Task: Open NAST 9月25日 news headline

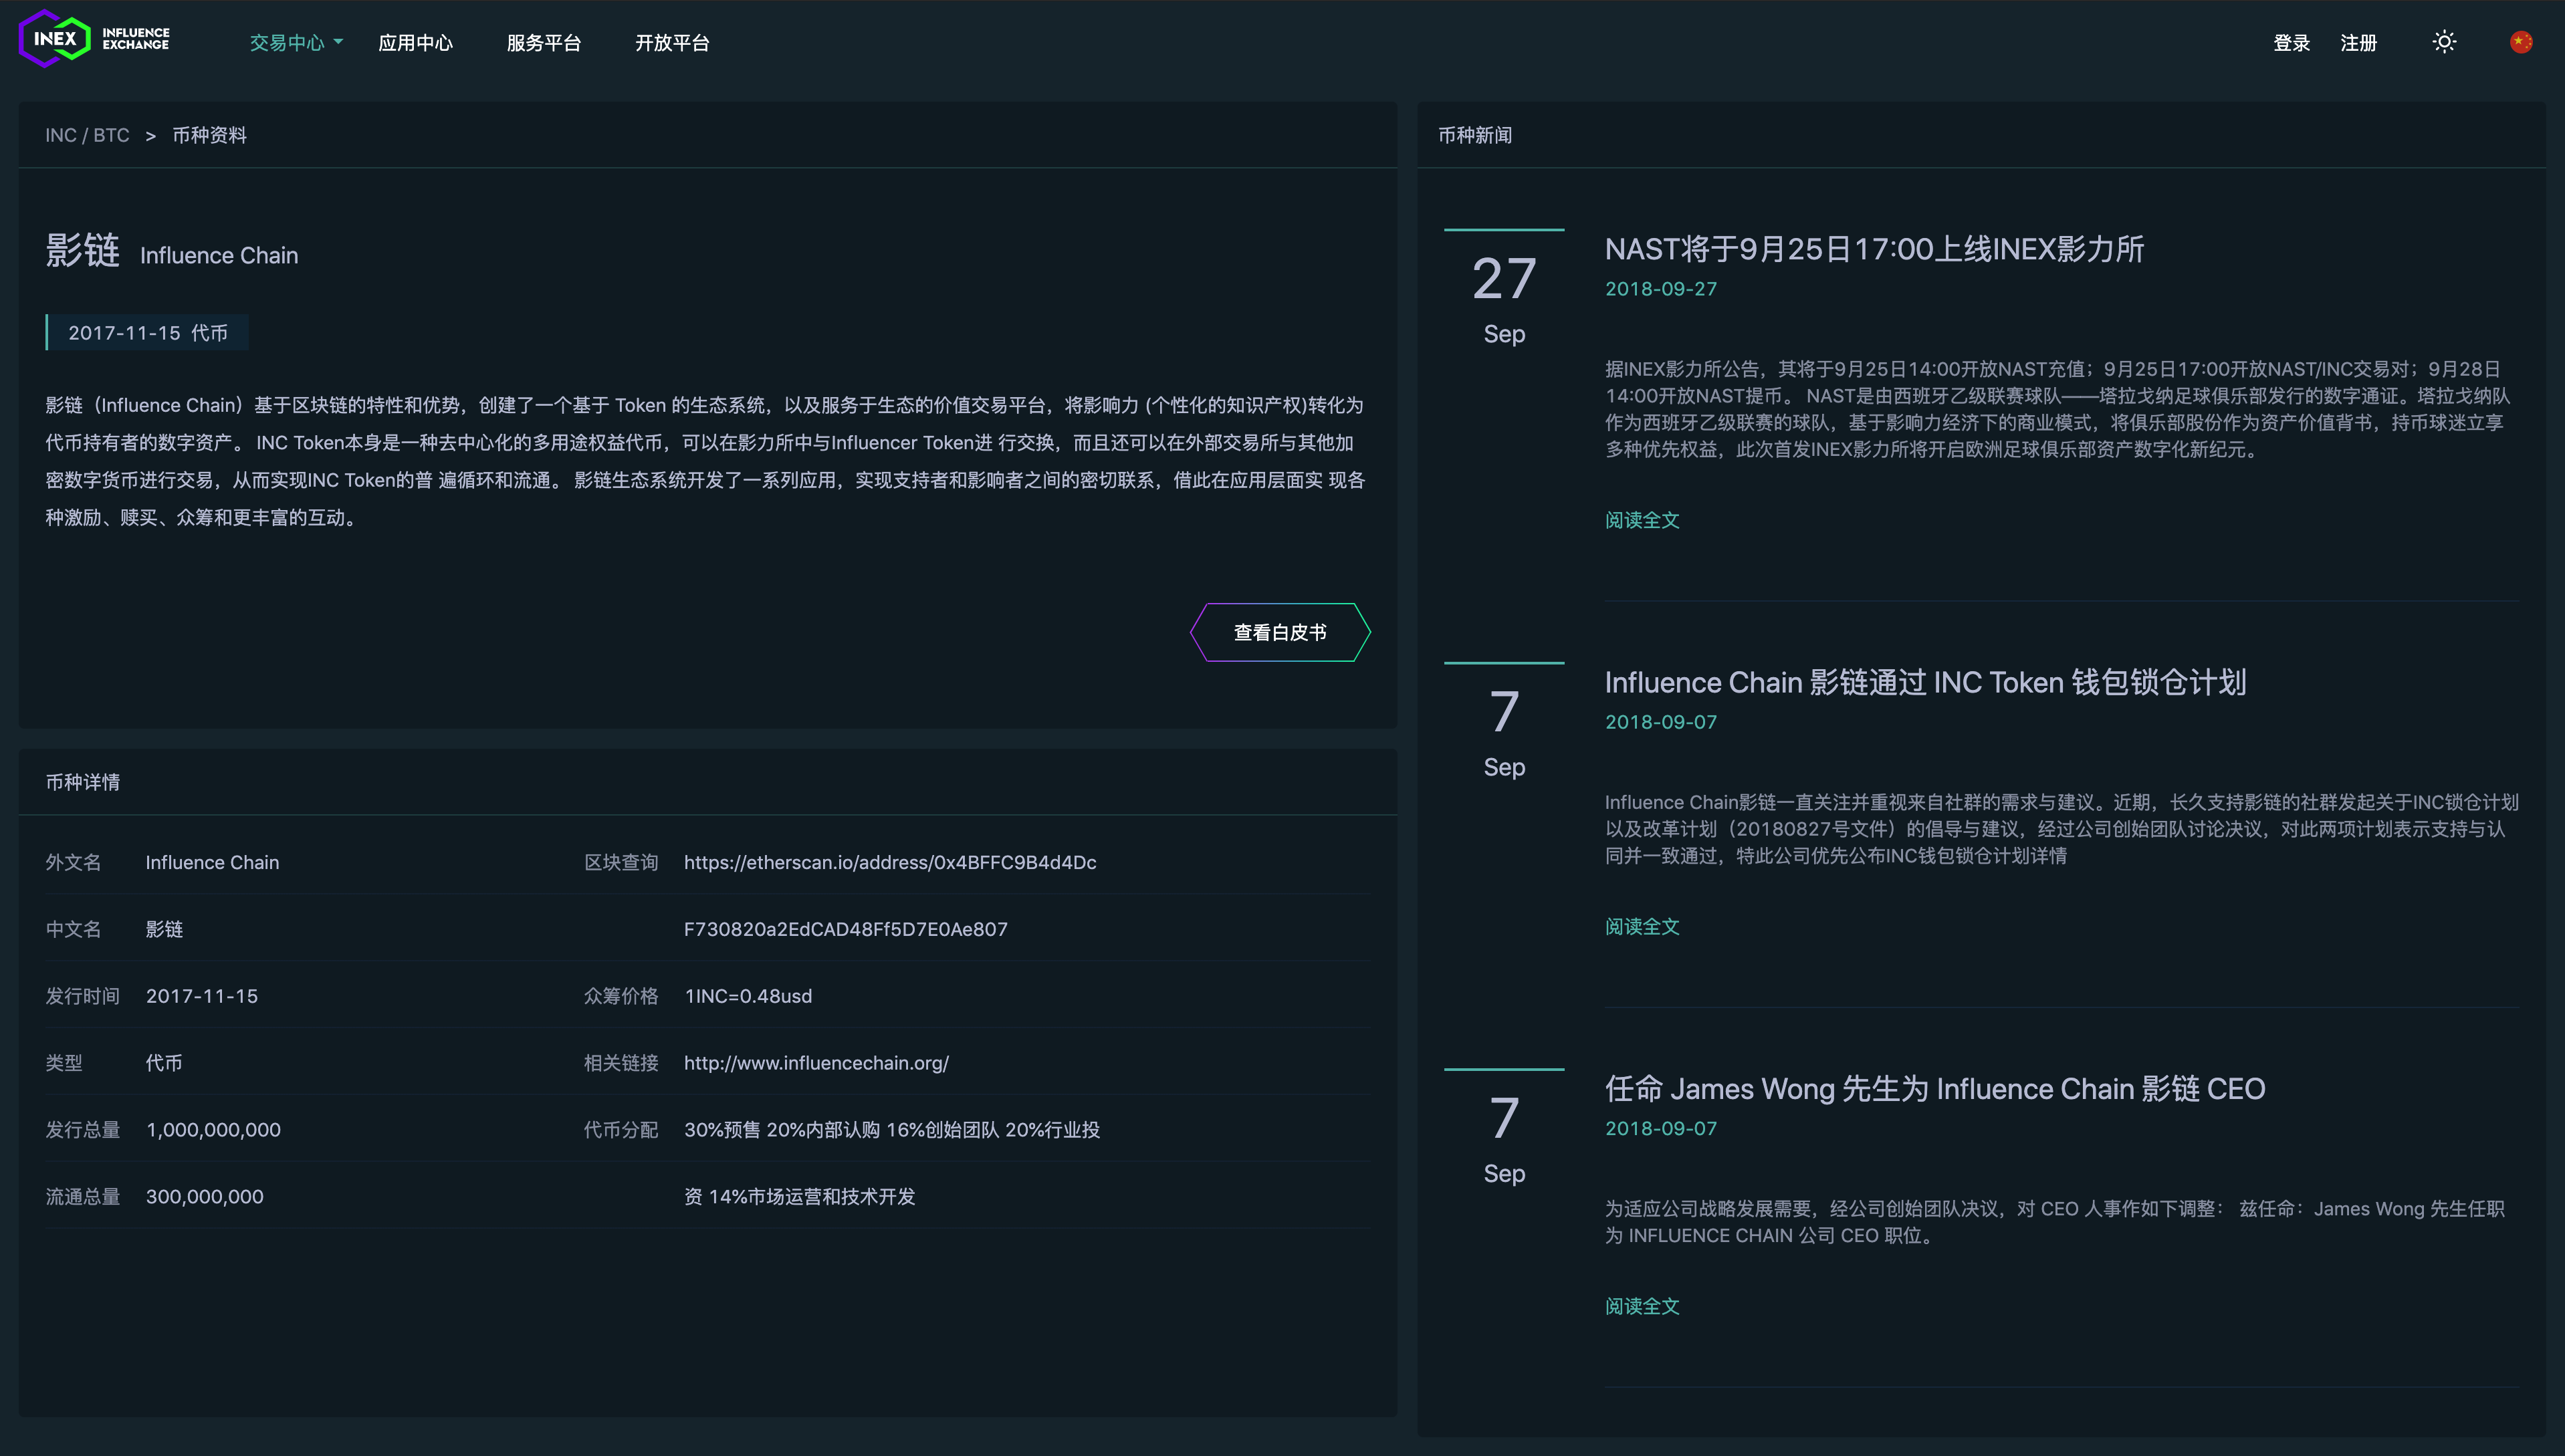Action: [1874, 249]
